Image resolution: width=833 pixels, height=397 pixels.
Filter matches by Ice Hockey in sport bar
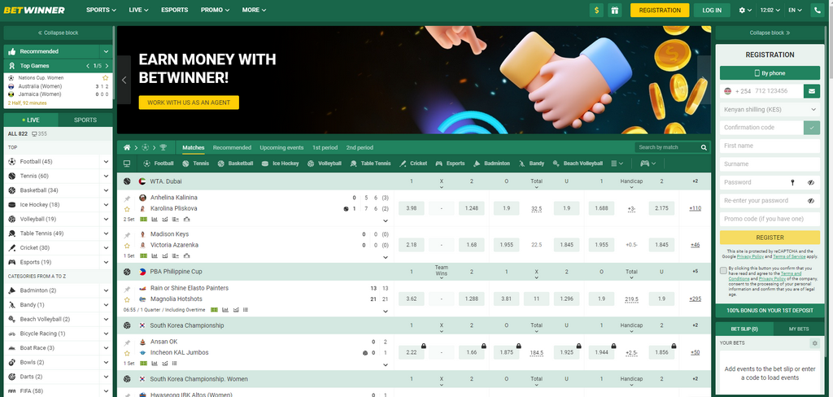pyautogui.click(x=280, y=164)
